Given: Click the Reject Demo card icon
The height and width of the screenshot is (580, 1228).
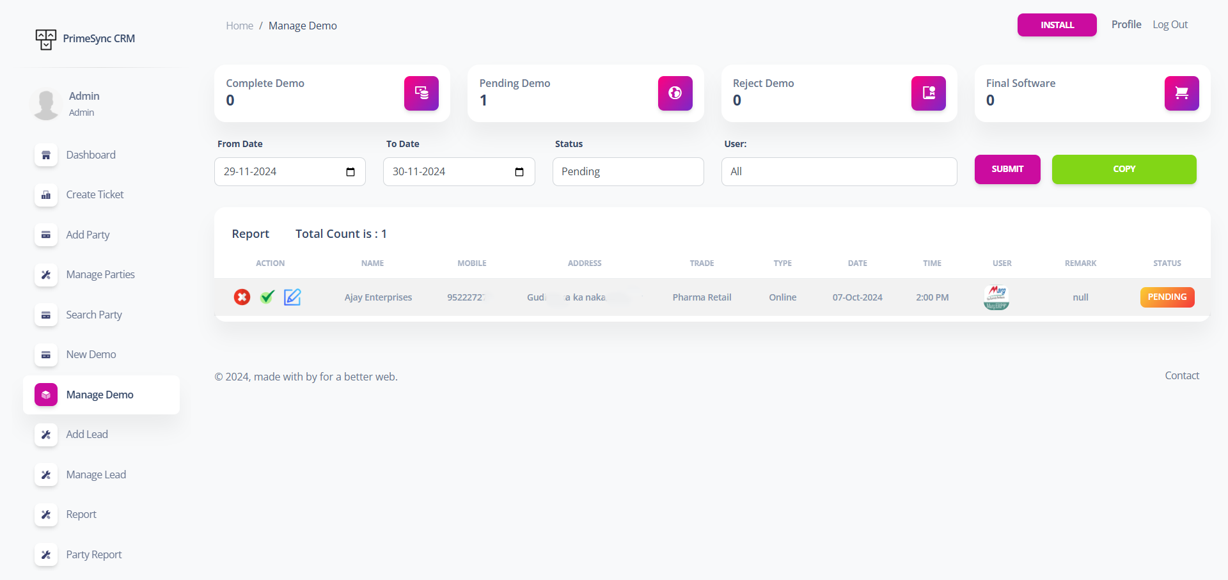Looking at the screenshot, I should click(928, 93).
